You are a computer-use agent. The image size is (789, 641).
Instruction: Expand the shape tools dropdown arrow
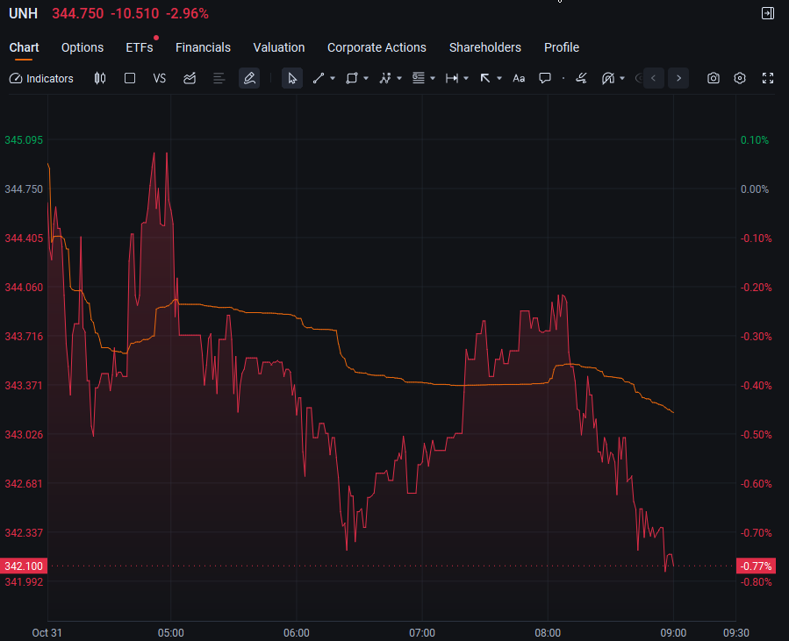(x=366, y=78)
